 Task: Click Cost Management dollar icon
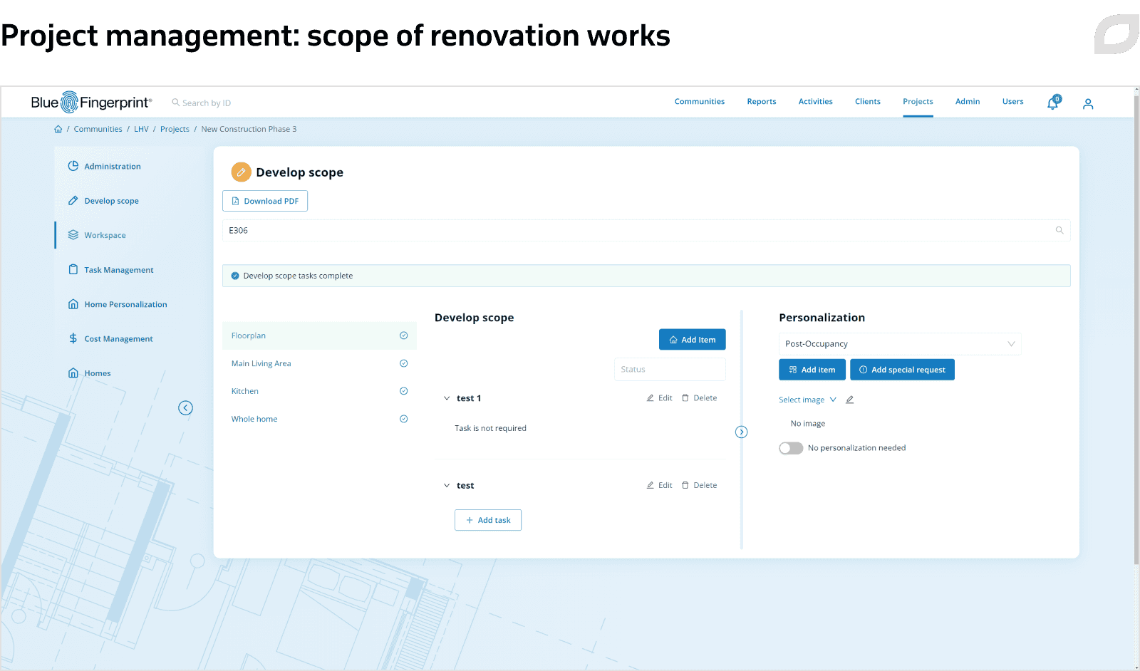click(73, 338)
